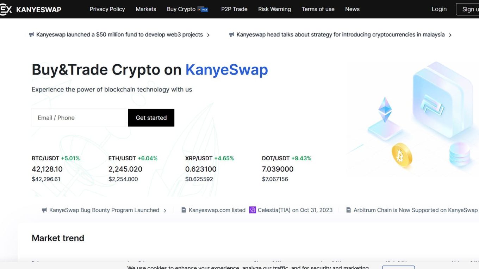Image resolution: width=479 pixels, height=269 pixels.
Task: Click the $2,254.000 dollar value
Action: [123, 179]
